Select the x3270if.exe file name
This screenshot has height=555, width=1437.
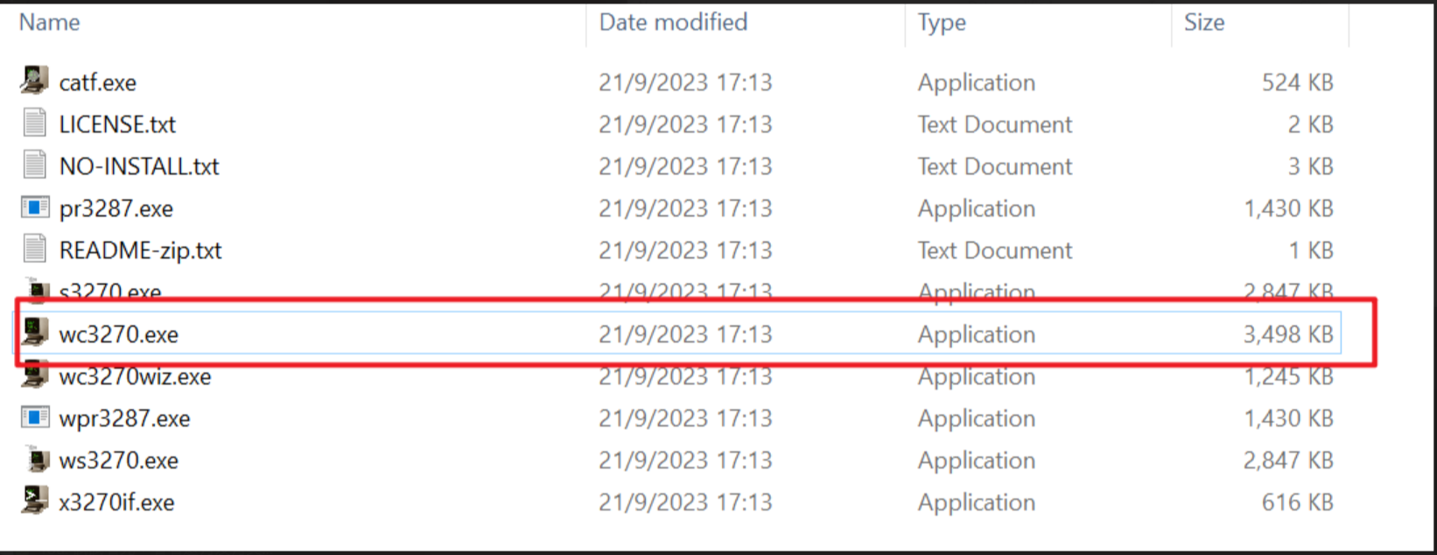pos(116,502)
